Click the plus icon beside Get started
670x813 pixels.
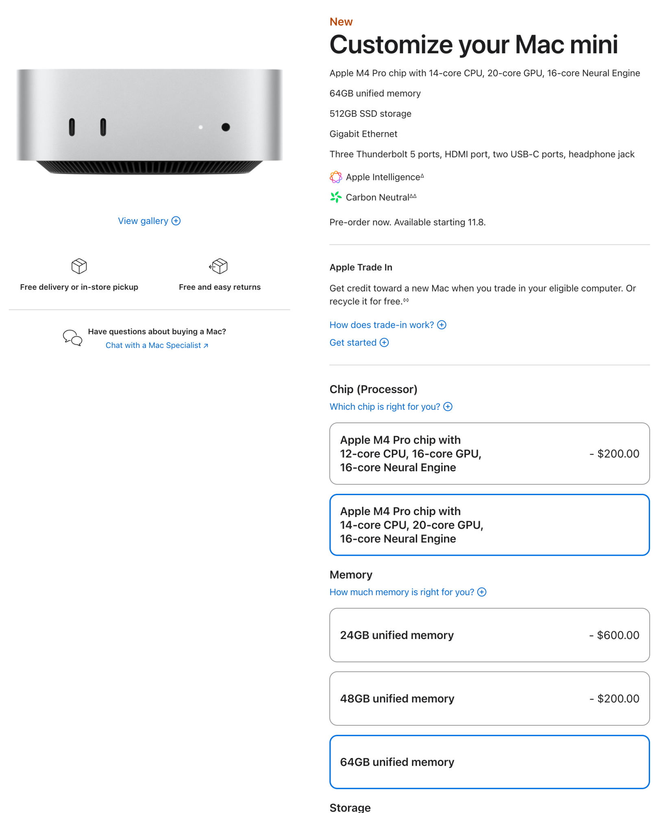(x=384, y=343)
